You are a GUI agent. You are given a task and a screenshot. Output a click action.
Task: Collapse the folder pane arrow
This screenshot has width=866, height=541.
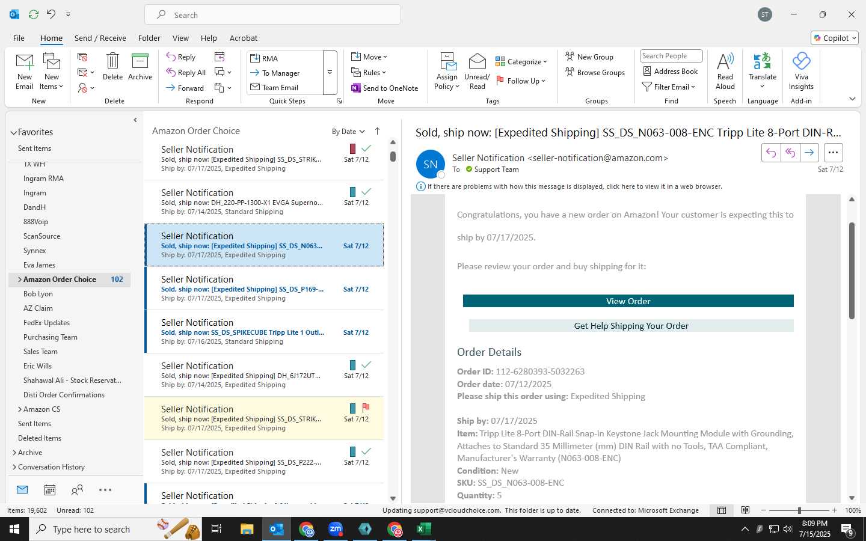[x=135, y=120]
